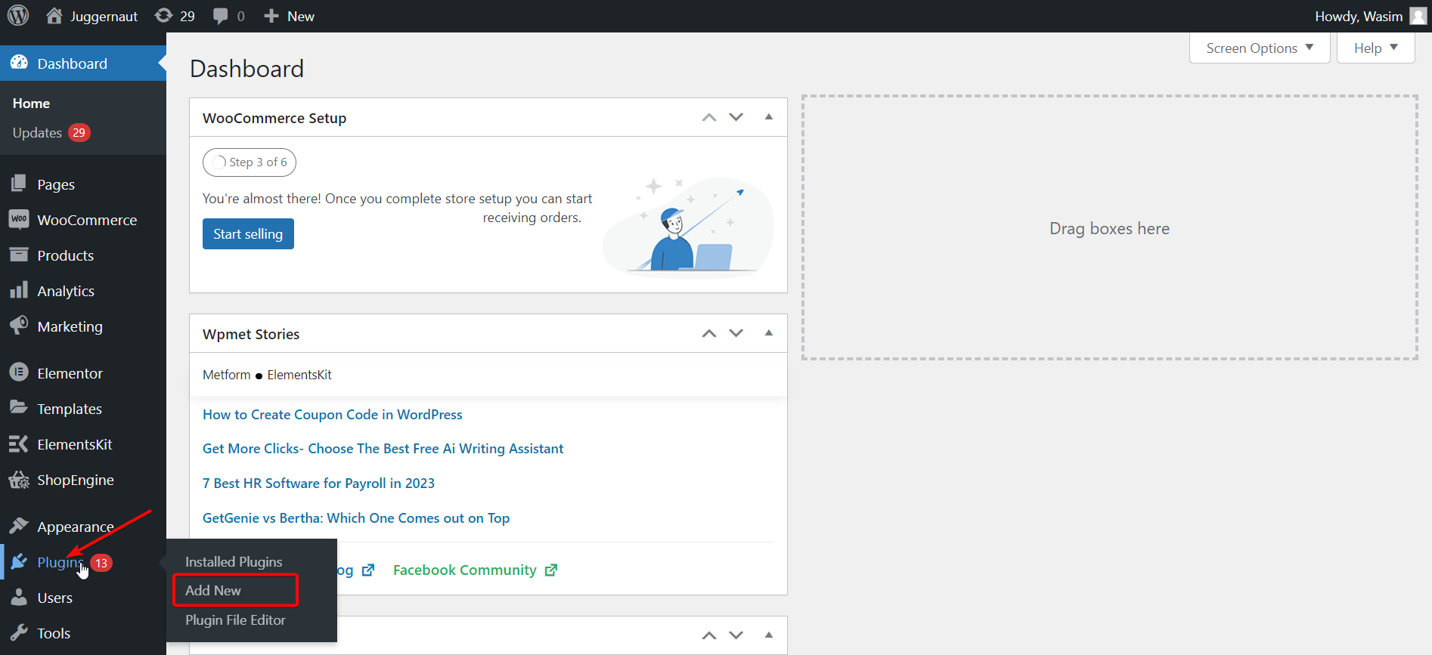Move the bottom panel up arrow

(708, 635)
